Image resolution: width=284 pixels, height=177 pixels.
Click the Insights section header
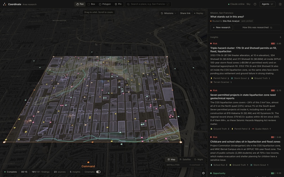pos(214,37)
